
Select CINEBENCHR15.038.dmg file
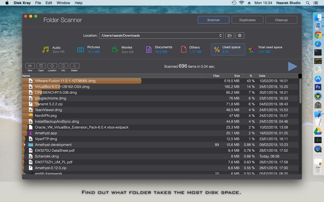[x=160, y=93]
